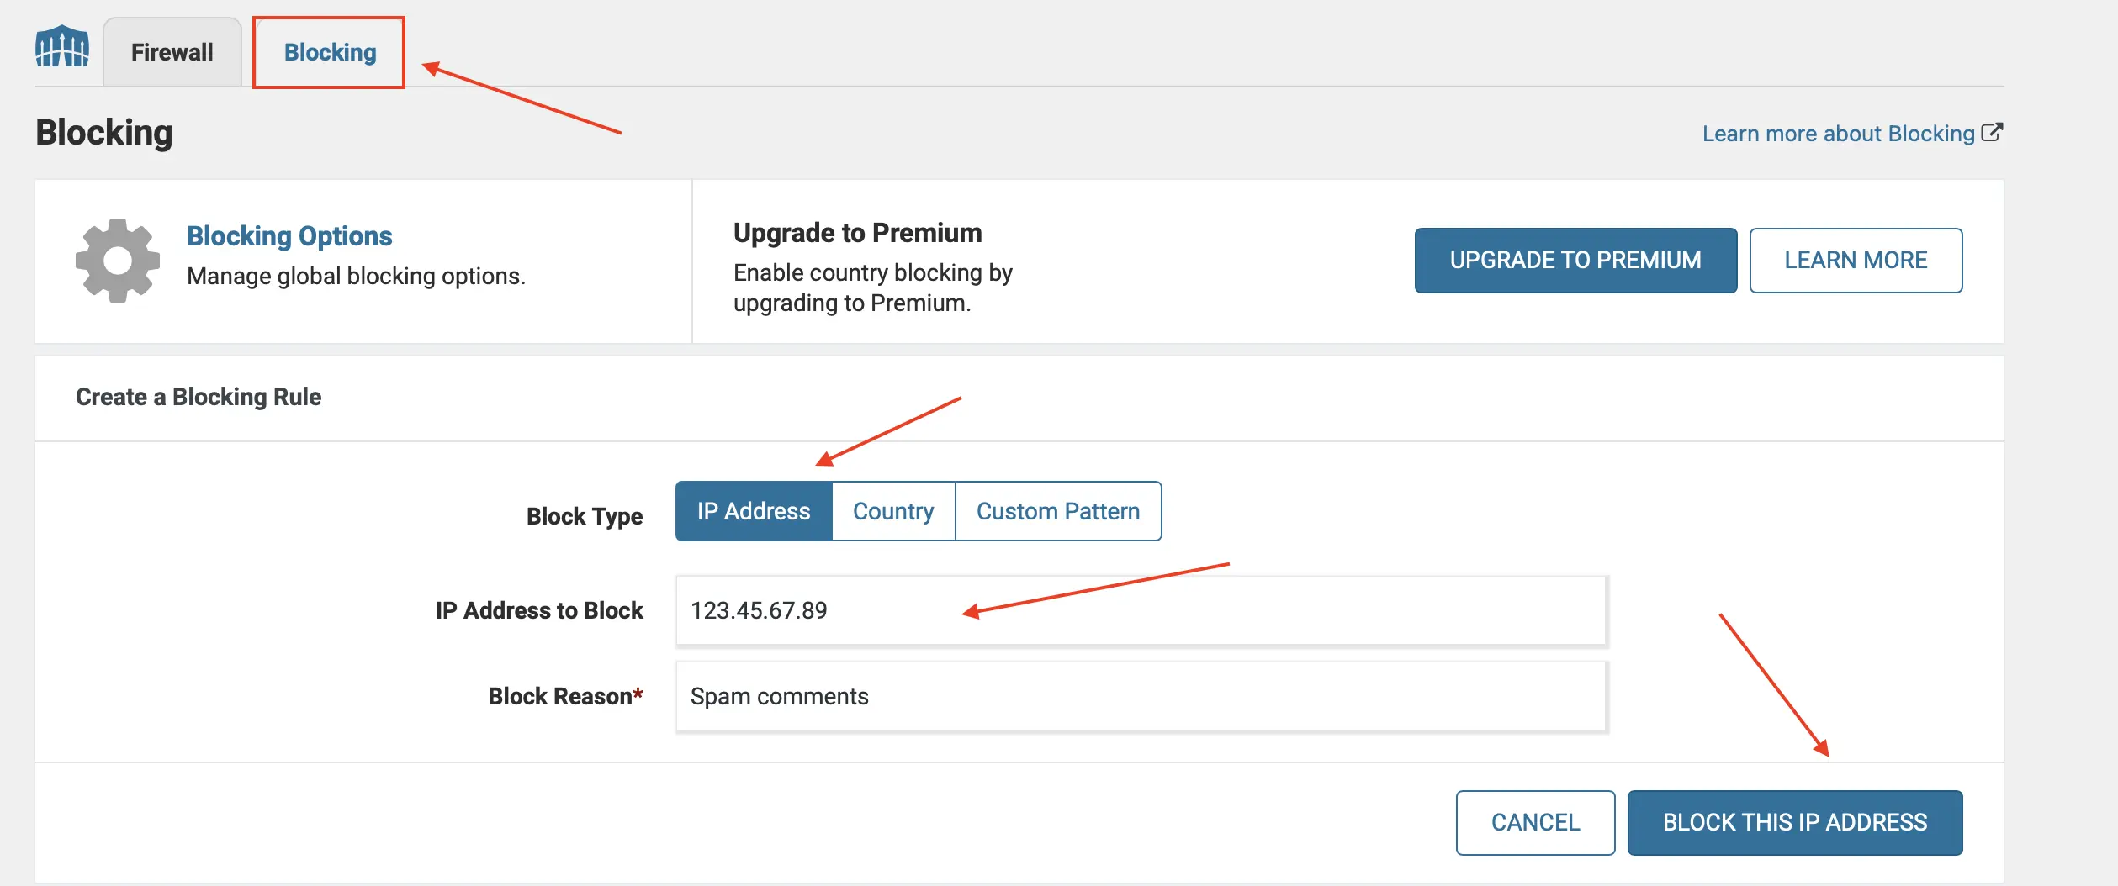
Task: Click the external link icon beside Learn more
Action: tap(1992, 133)
